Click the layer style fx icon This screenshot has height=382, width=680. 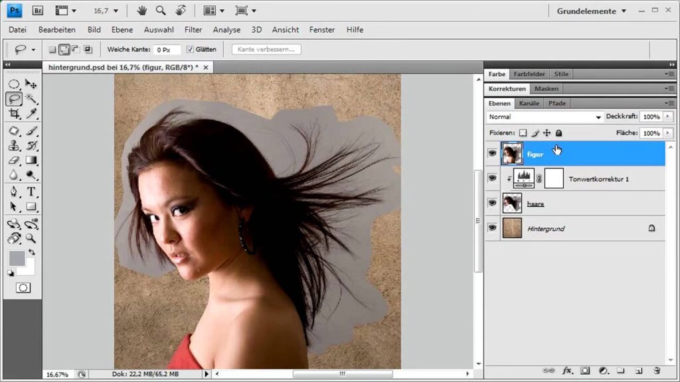tap(567, 371)
